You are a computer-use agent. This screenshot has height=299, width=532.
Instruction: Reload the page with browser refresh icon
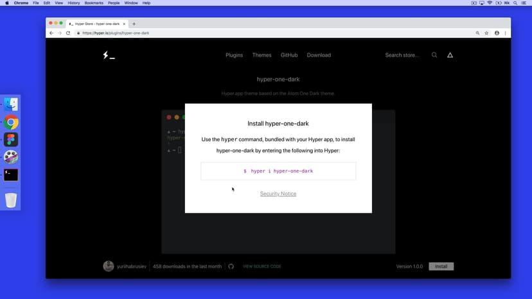68,33
